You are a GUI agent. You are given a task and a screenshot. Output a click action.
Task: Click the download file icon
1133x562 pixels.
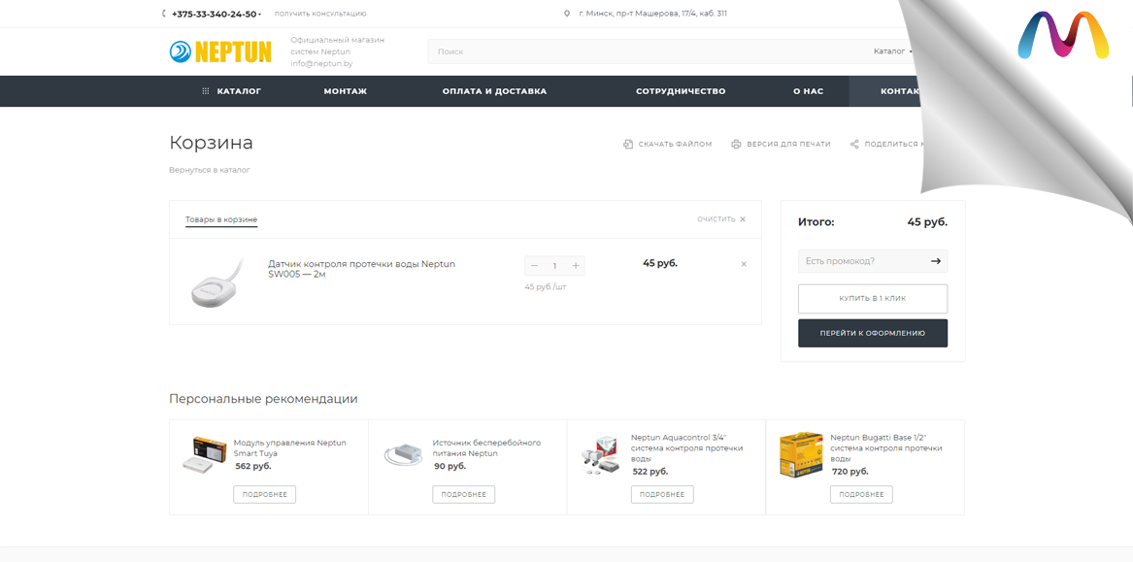(x=628, y=145)
